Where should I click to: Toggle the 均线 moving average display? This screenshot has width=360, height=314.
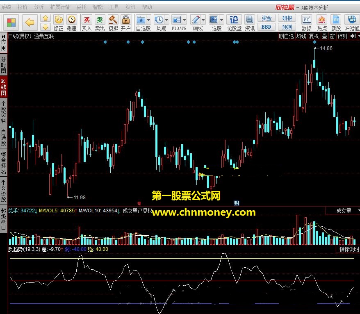coord(301,36)
